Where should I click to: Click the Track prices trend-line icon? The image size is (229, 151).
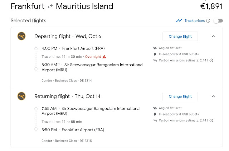[179, 21]
